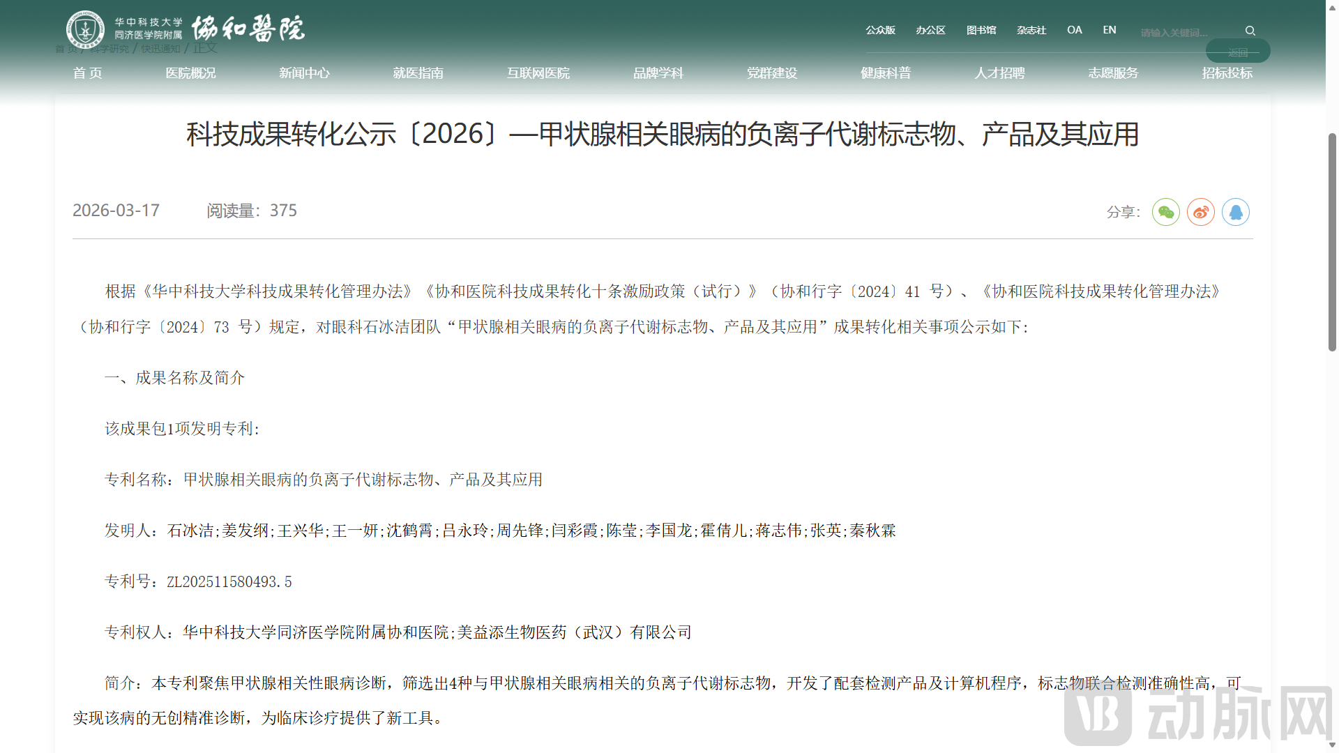The width and height of the screenshot is (1339, 753).
Task: Open the 就医指南 navigation menu
Action: tap(418, 73)
